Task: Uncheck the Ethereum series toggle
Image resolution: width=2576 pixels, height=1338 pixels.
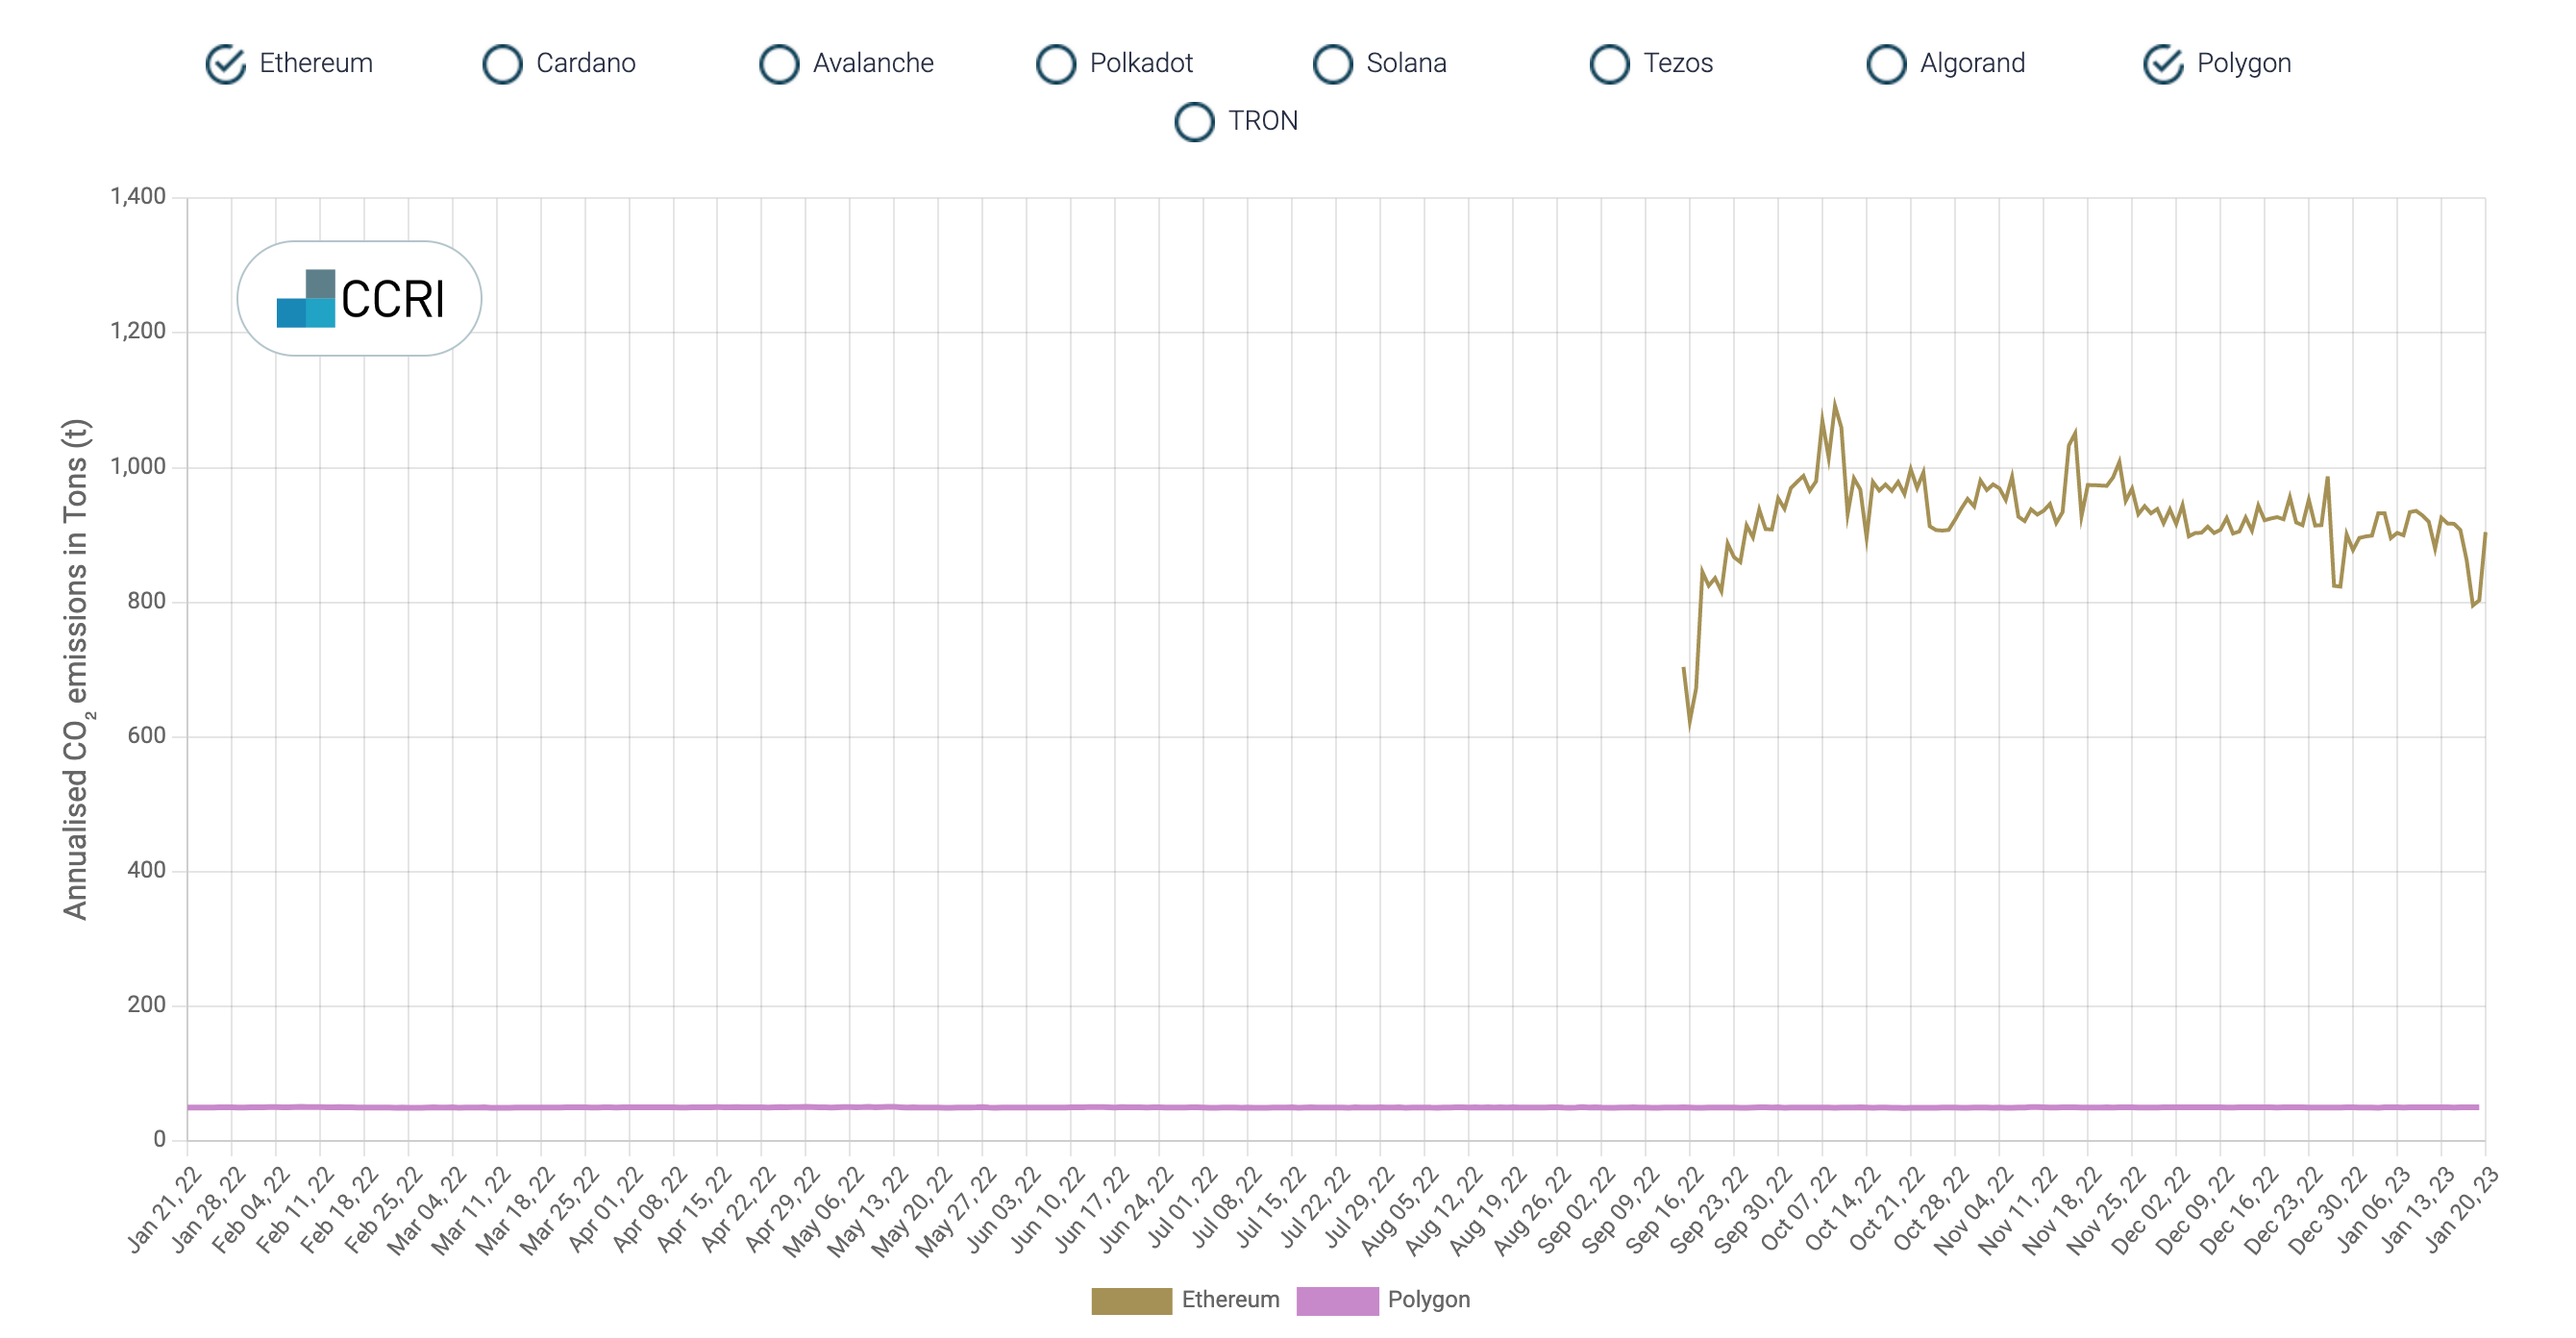Action: (x=225, y=64)
